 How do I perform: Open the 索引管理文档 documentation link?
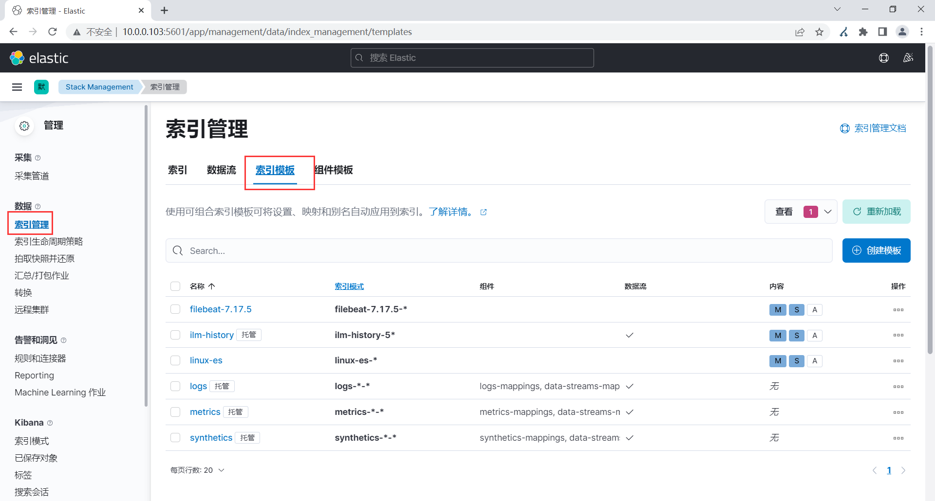click(x=873, y=128)
